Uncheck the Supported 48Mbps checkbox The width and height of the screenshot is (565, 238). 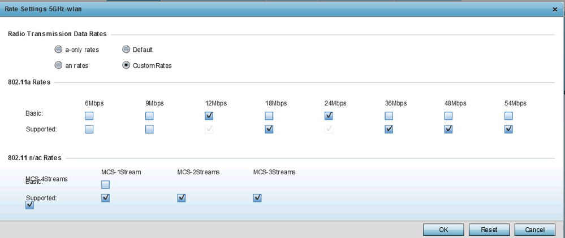448,129
